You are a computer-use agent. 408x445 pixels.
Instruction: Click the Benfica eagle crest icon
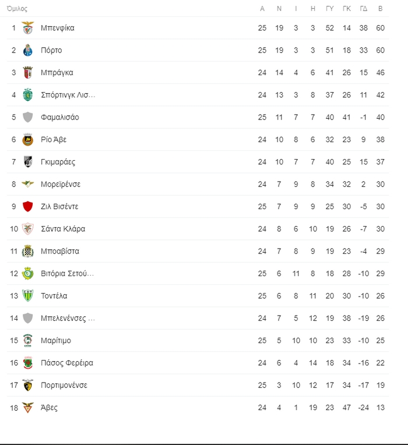[27, 28]
